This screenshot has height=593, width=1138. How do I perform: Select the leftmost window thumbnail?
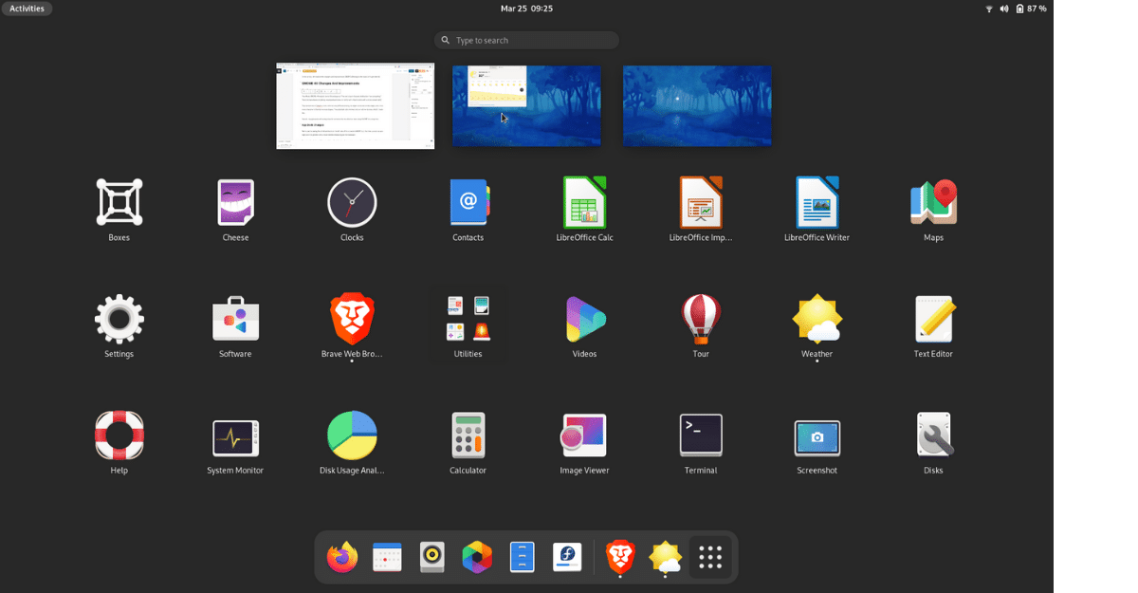pos(355,105)
